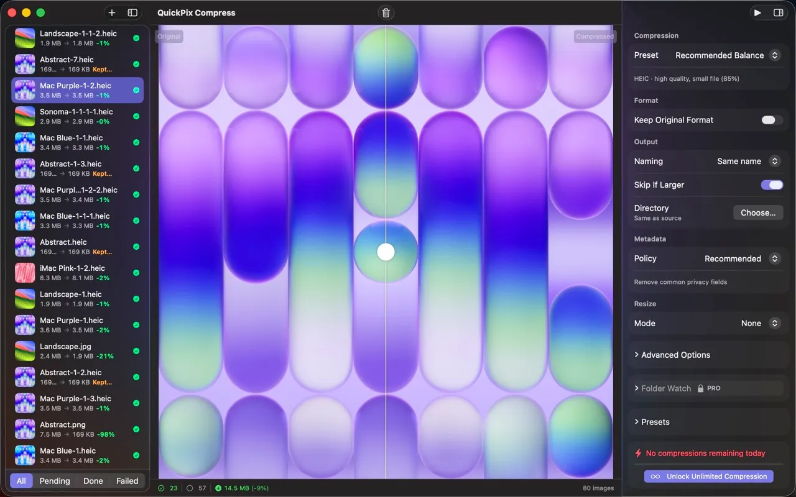Select the Mac Purple-1-2.heic file name

tap(75, 86)
